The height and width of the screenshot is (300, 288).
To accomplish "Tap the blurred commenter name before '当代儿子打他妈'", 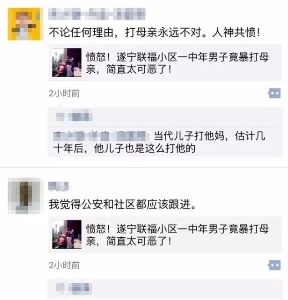I will tap(101, 136).
